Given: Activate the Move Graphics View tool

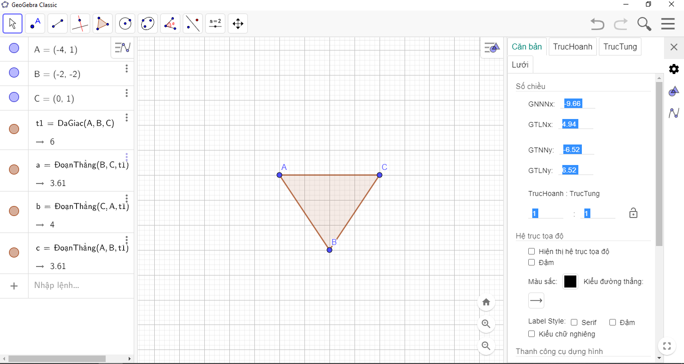Looking at the screenshot, I should (238, 23).
